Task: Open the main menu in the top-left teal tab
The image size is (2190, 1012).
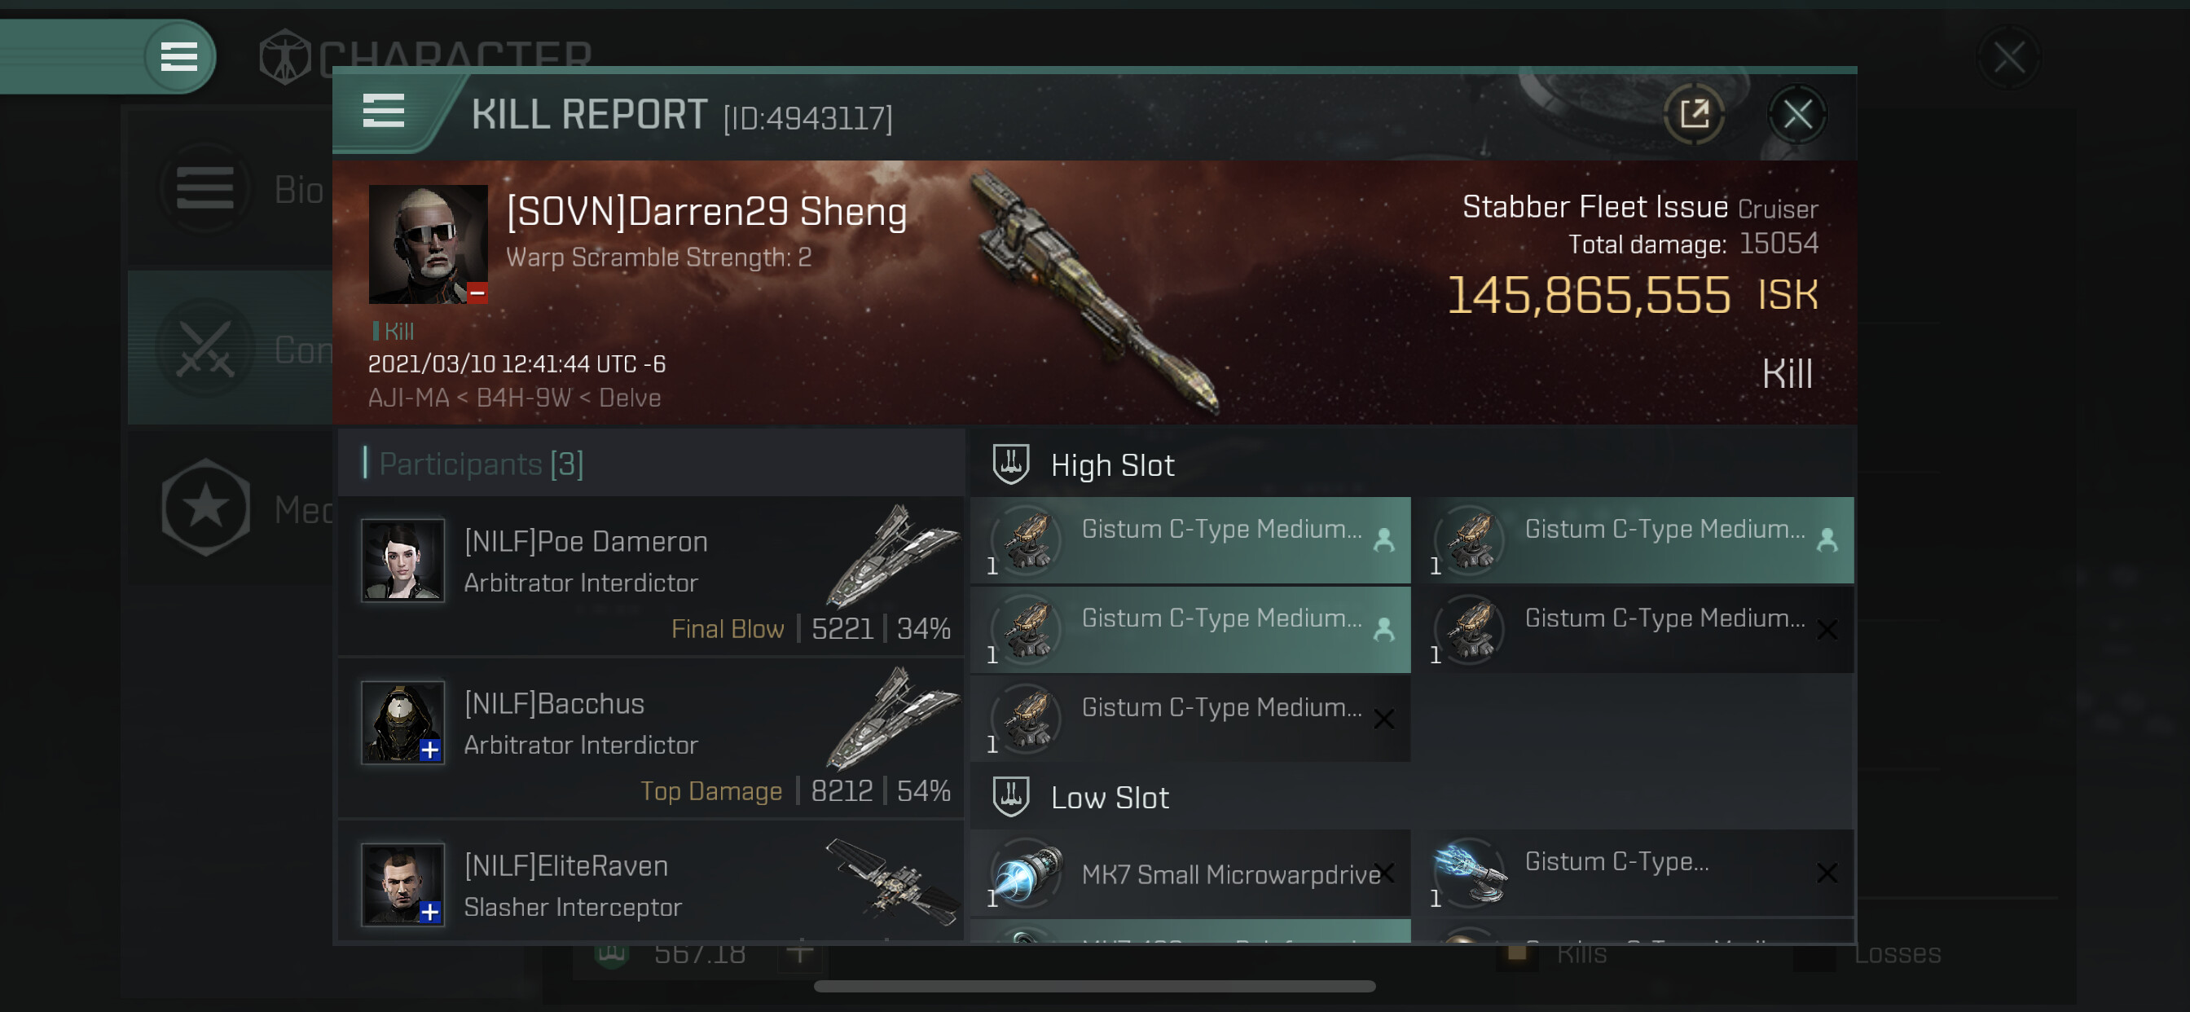Action: tap(178, 57)
